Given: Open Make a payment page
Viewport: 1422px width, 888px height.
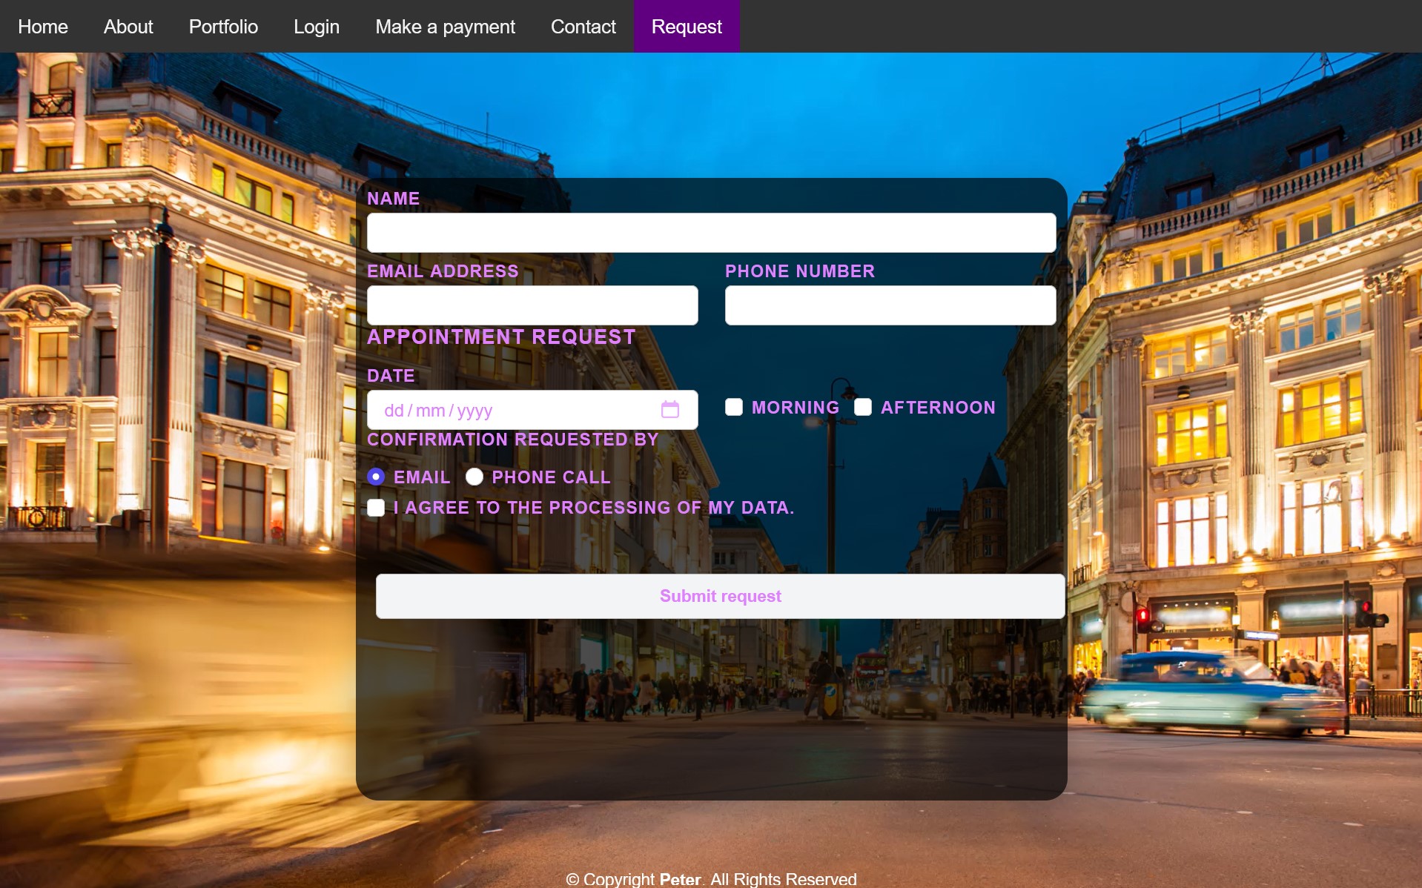Looking at the screenshot, I should (445, 27).
